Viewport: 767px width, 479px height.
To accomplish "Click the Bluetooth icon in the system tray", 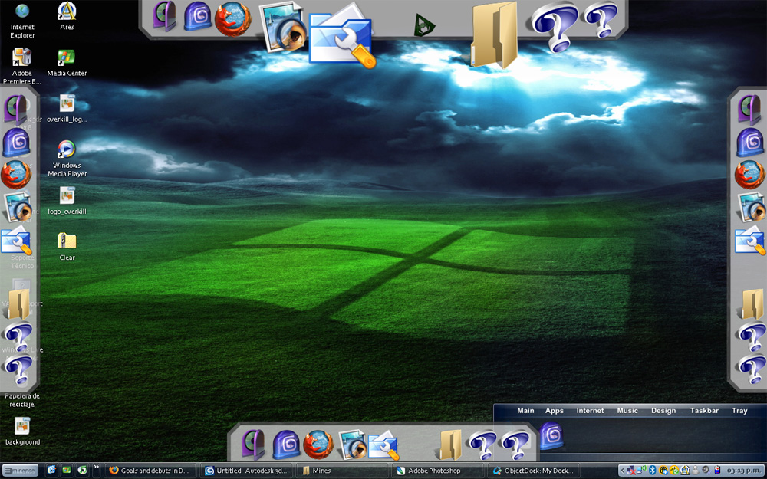I will (x=652, y=471).
